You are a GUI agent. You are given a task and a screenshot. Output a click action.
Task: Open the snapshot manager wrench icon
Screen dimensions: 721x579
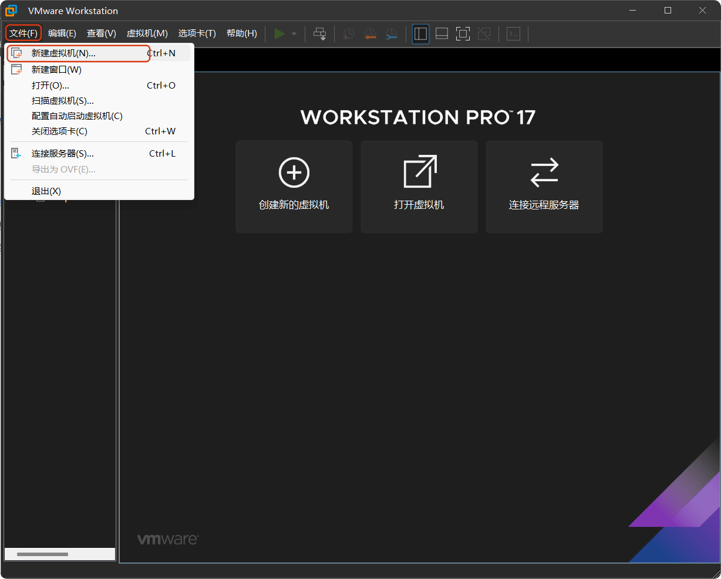(x=391, y=34)
